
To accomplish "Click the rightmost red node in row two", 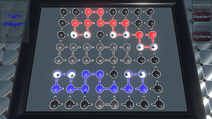I will (x=126, y=23).
